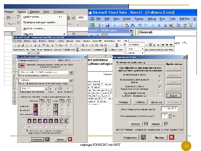The image size is (201, 151).
Task: Click the Cut scissors icon in VB toolbar
Action: tap(114, 25)
